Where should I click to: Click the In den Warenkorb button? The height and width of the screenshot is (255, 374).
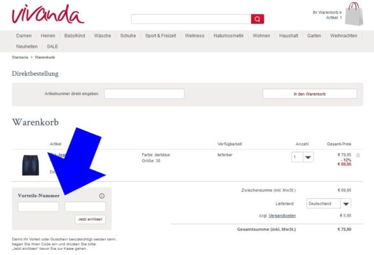pos(310,94)
